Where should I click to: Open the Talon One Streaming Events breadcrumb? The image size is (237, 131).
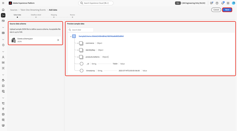point(33,10)
